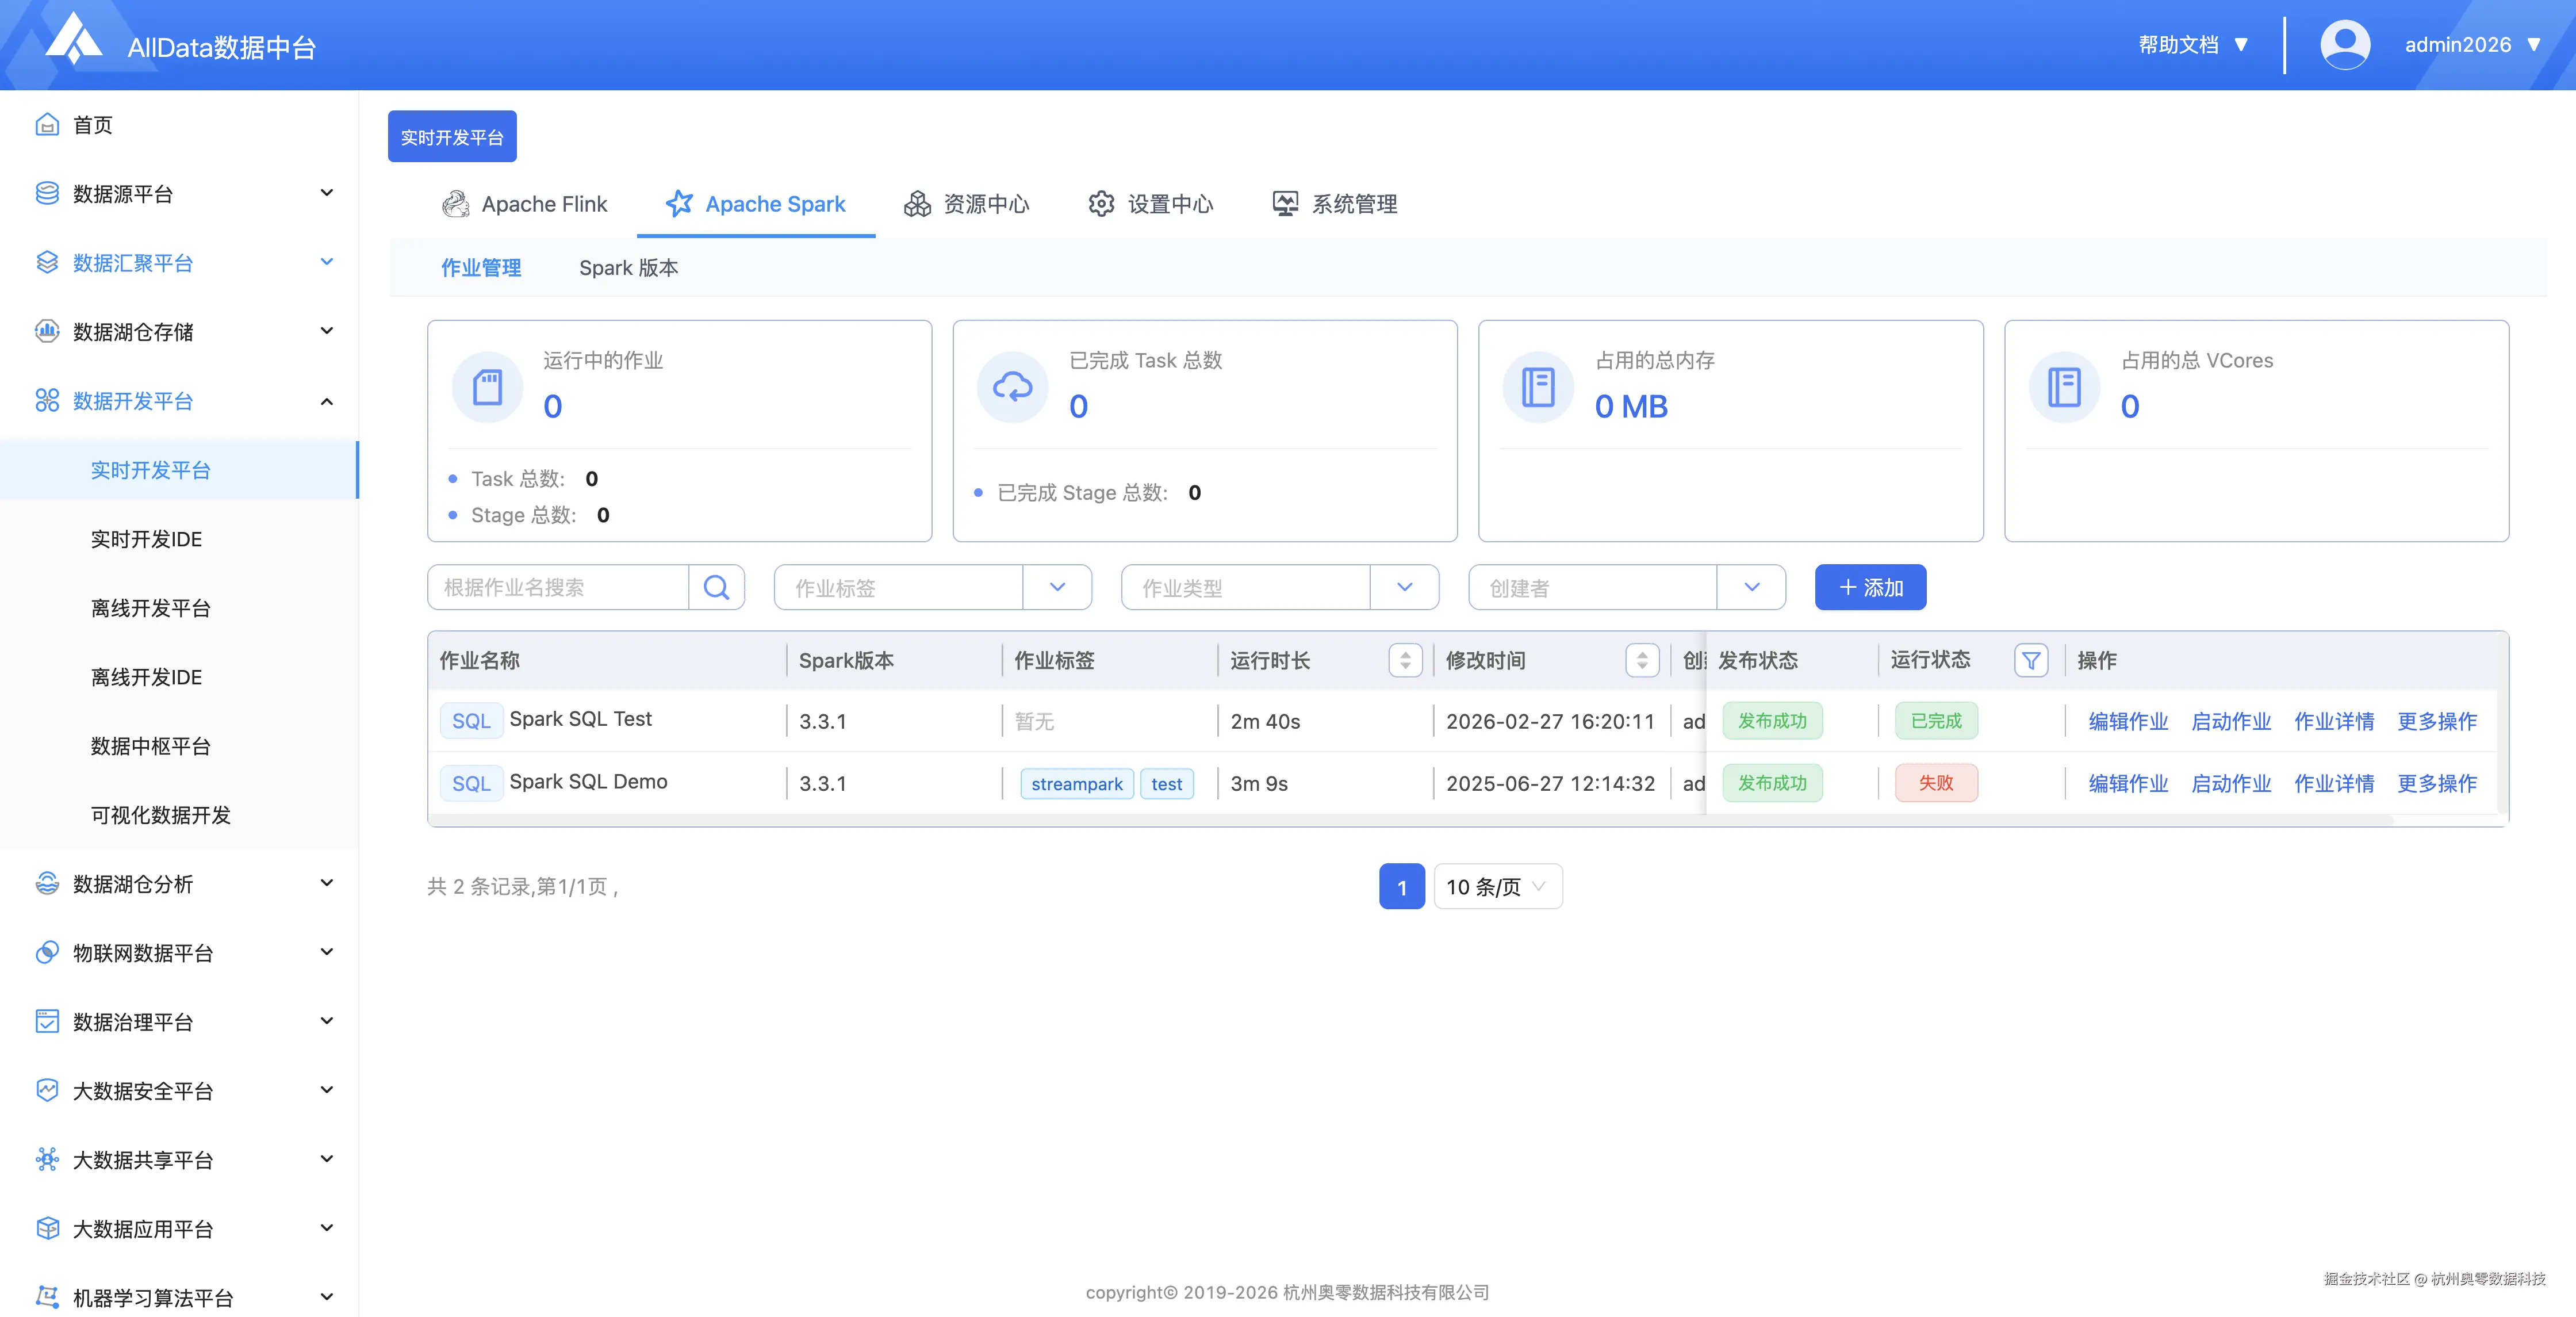Switch to the Apache Flink tab
This screenshot has height=1317, width=2576.
[525, 204]
